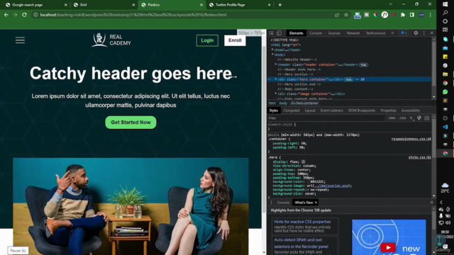Open the DevTools three-dot customize menu
Image resolution: width=454 pixels, height=255 pixels.
click(424, 33)
